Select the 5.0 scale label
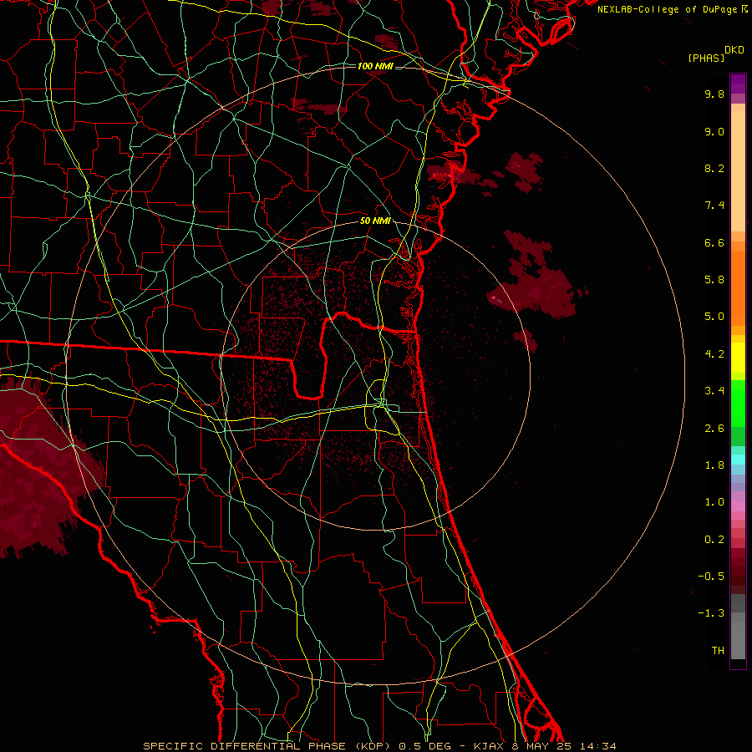752x752 pixels. click(x=714, y=317)
